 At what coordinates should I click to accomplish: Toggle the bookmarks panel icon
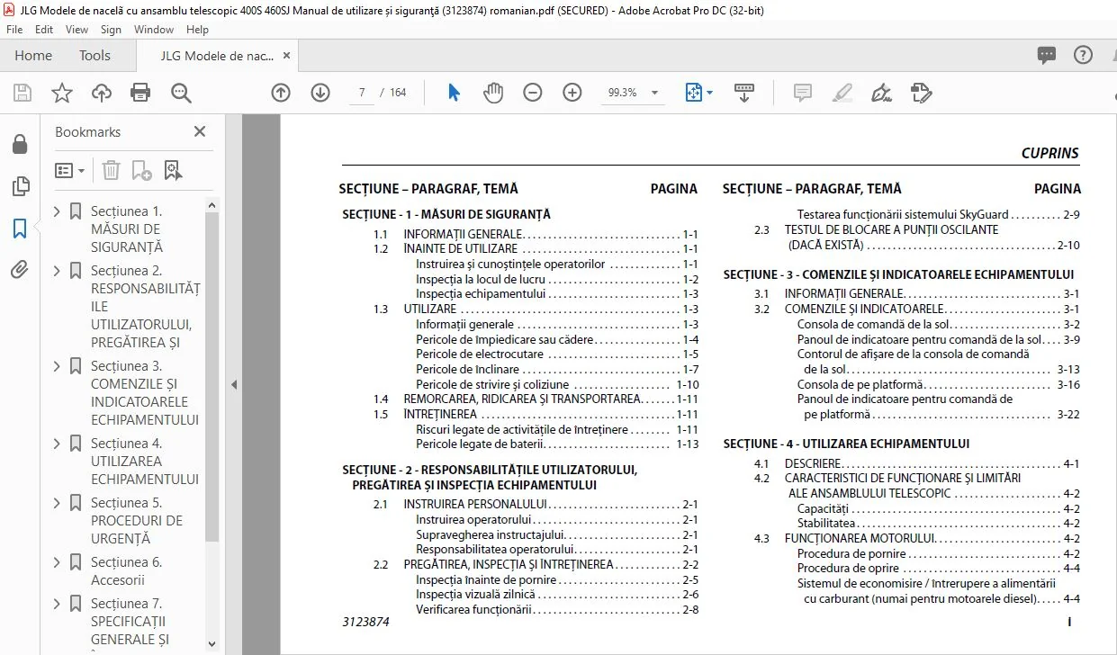tap(20, 229)
